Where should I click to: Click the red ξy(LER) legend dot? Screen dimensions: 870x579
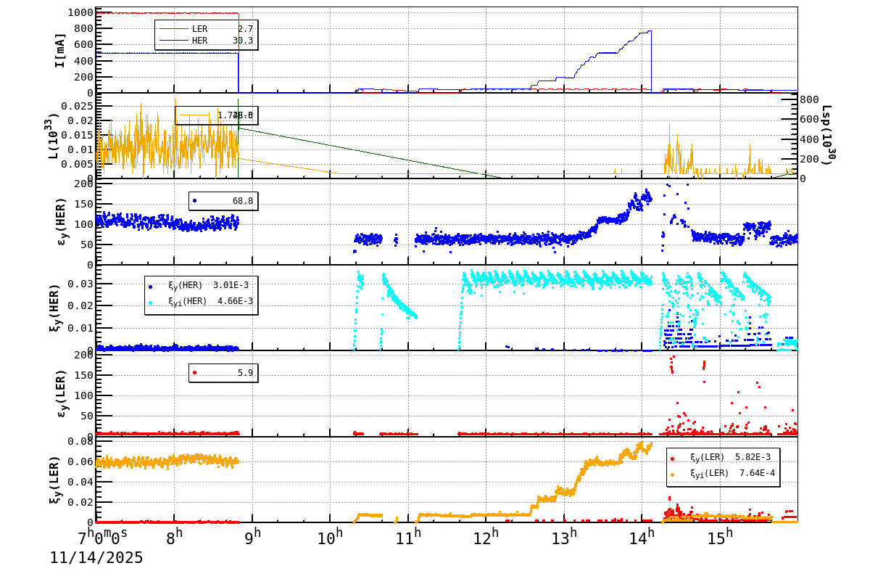[673, 459]
